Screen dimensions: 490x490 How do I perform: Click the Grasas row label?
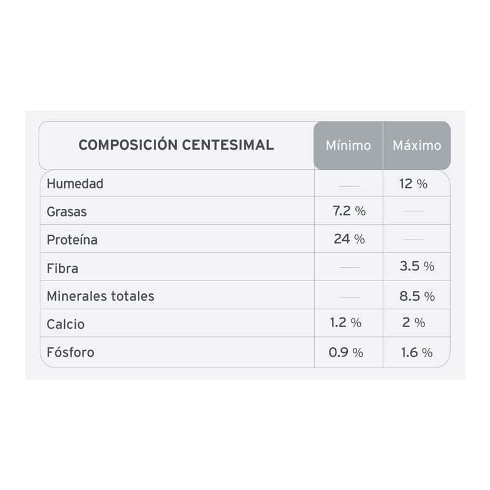point(67,212)
